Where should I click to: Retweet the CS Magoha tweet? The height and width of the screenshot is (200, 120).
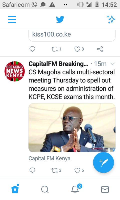56,170
